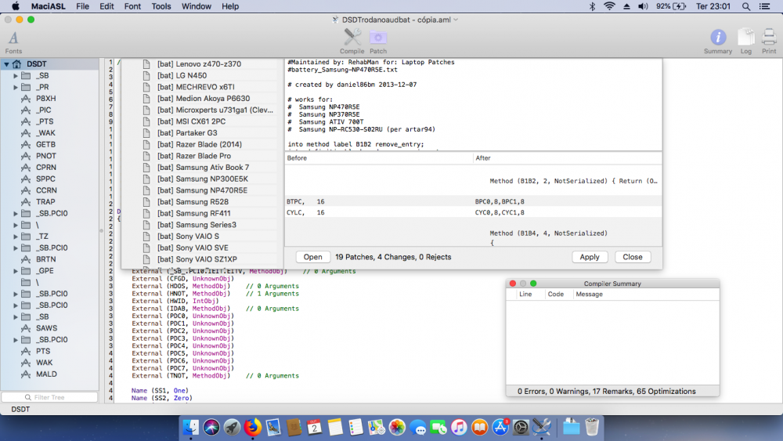Open Notification Center list icon
Image resolution: width=783 pixels, height=441 pixels.
[x=764, y=6]
